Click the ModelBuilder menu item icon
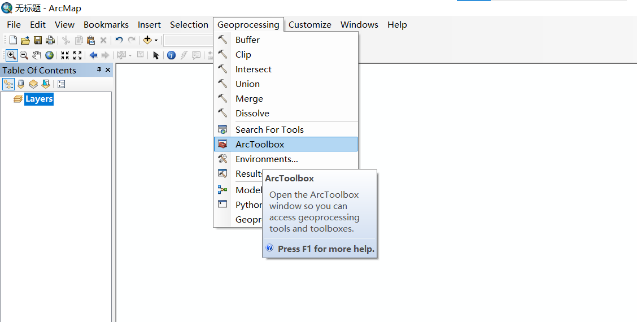Image resolution: width=637 pixels, height=322 pixels. click(x=222, y=190)
